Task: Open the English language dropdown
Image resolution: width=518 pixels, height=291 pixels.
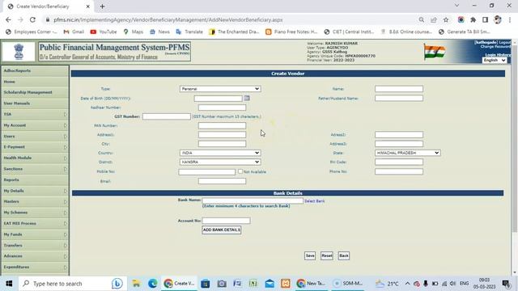Action: (x=495, y=61)
